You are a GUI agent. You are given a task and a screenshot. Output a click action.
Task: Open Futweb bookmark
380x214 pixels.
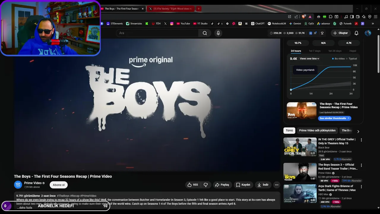(x=345, y=23)
